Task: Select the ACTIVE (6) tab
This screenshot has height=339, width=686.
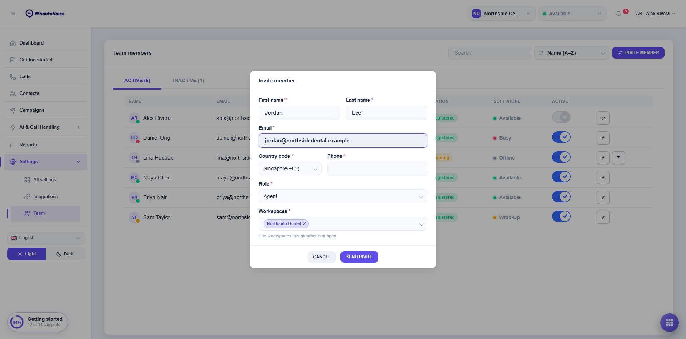Action: coord(137,80)
